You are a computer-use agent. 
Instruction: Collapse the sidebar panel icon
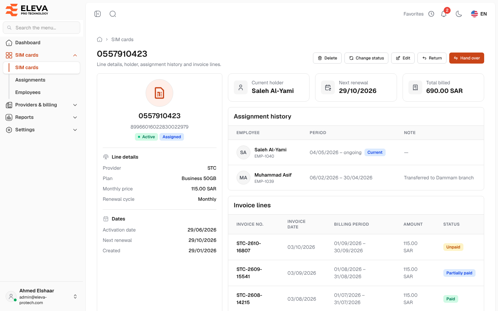tap(98, 14)
